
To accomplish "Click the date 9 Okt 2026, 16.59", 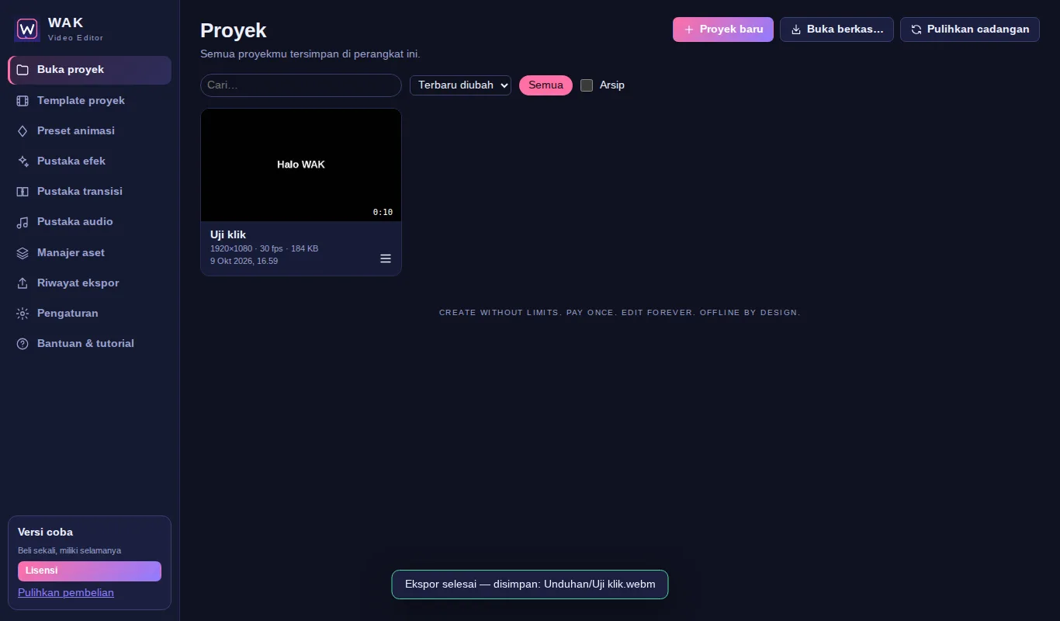I will click(x=244, y=261).
